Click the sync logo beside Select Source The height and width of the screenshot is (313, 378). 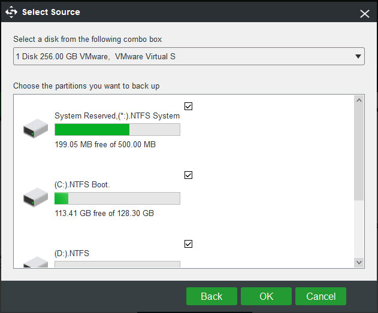click(x=11, y=12)
